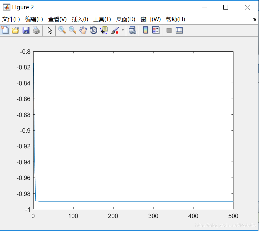Save the figure with the floppy disk icon
The width and height of the screenshot is (259, 231).
click(26, 30)
